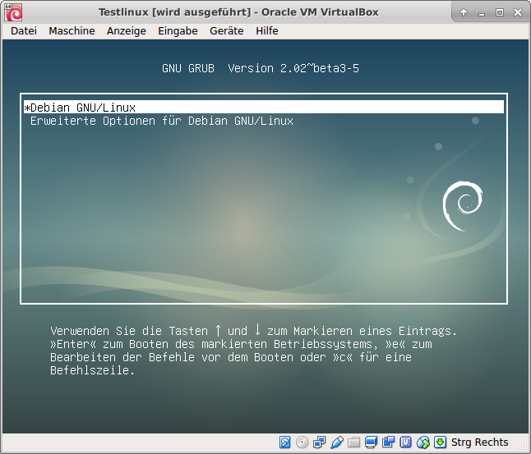
Task: Click the keep-above arrow button in title bar
Action: (464, 12)
